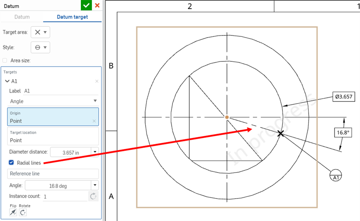Edit Diameter distance value 3.657 in
Screen dimensions: 360x221
(x=71, y=152)
